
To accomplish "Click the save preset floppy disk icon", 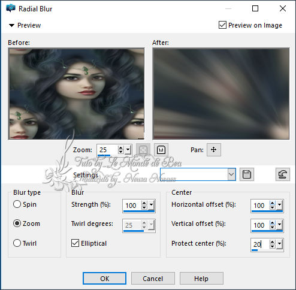I will tap(247, 174).
